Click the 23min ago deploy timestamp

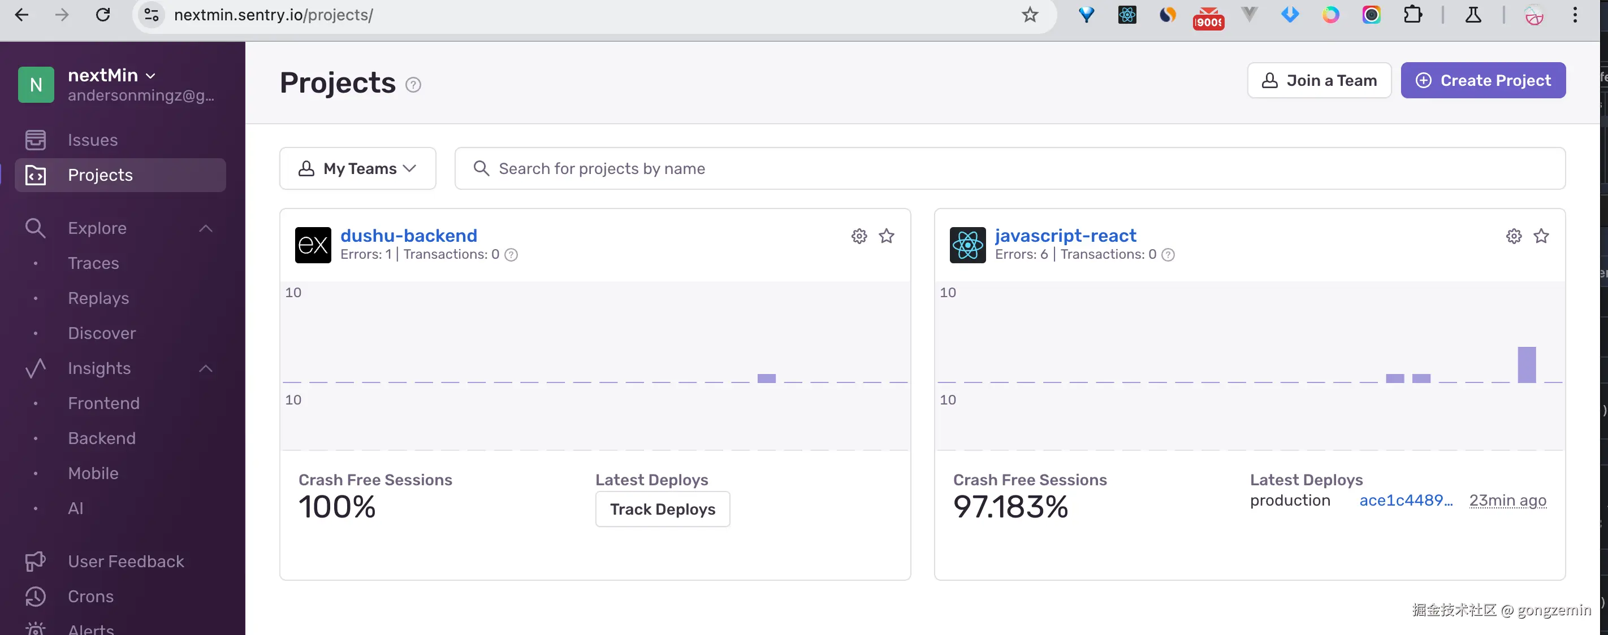tap(1507, 501)
